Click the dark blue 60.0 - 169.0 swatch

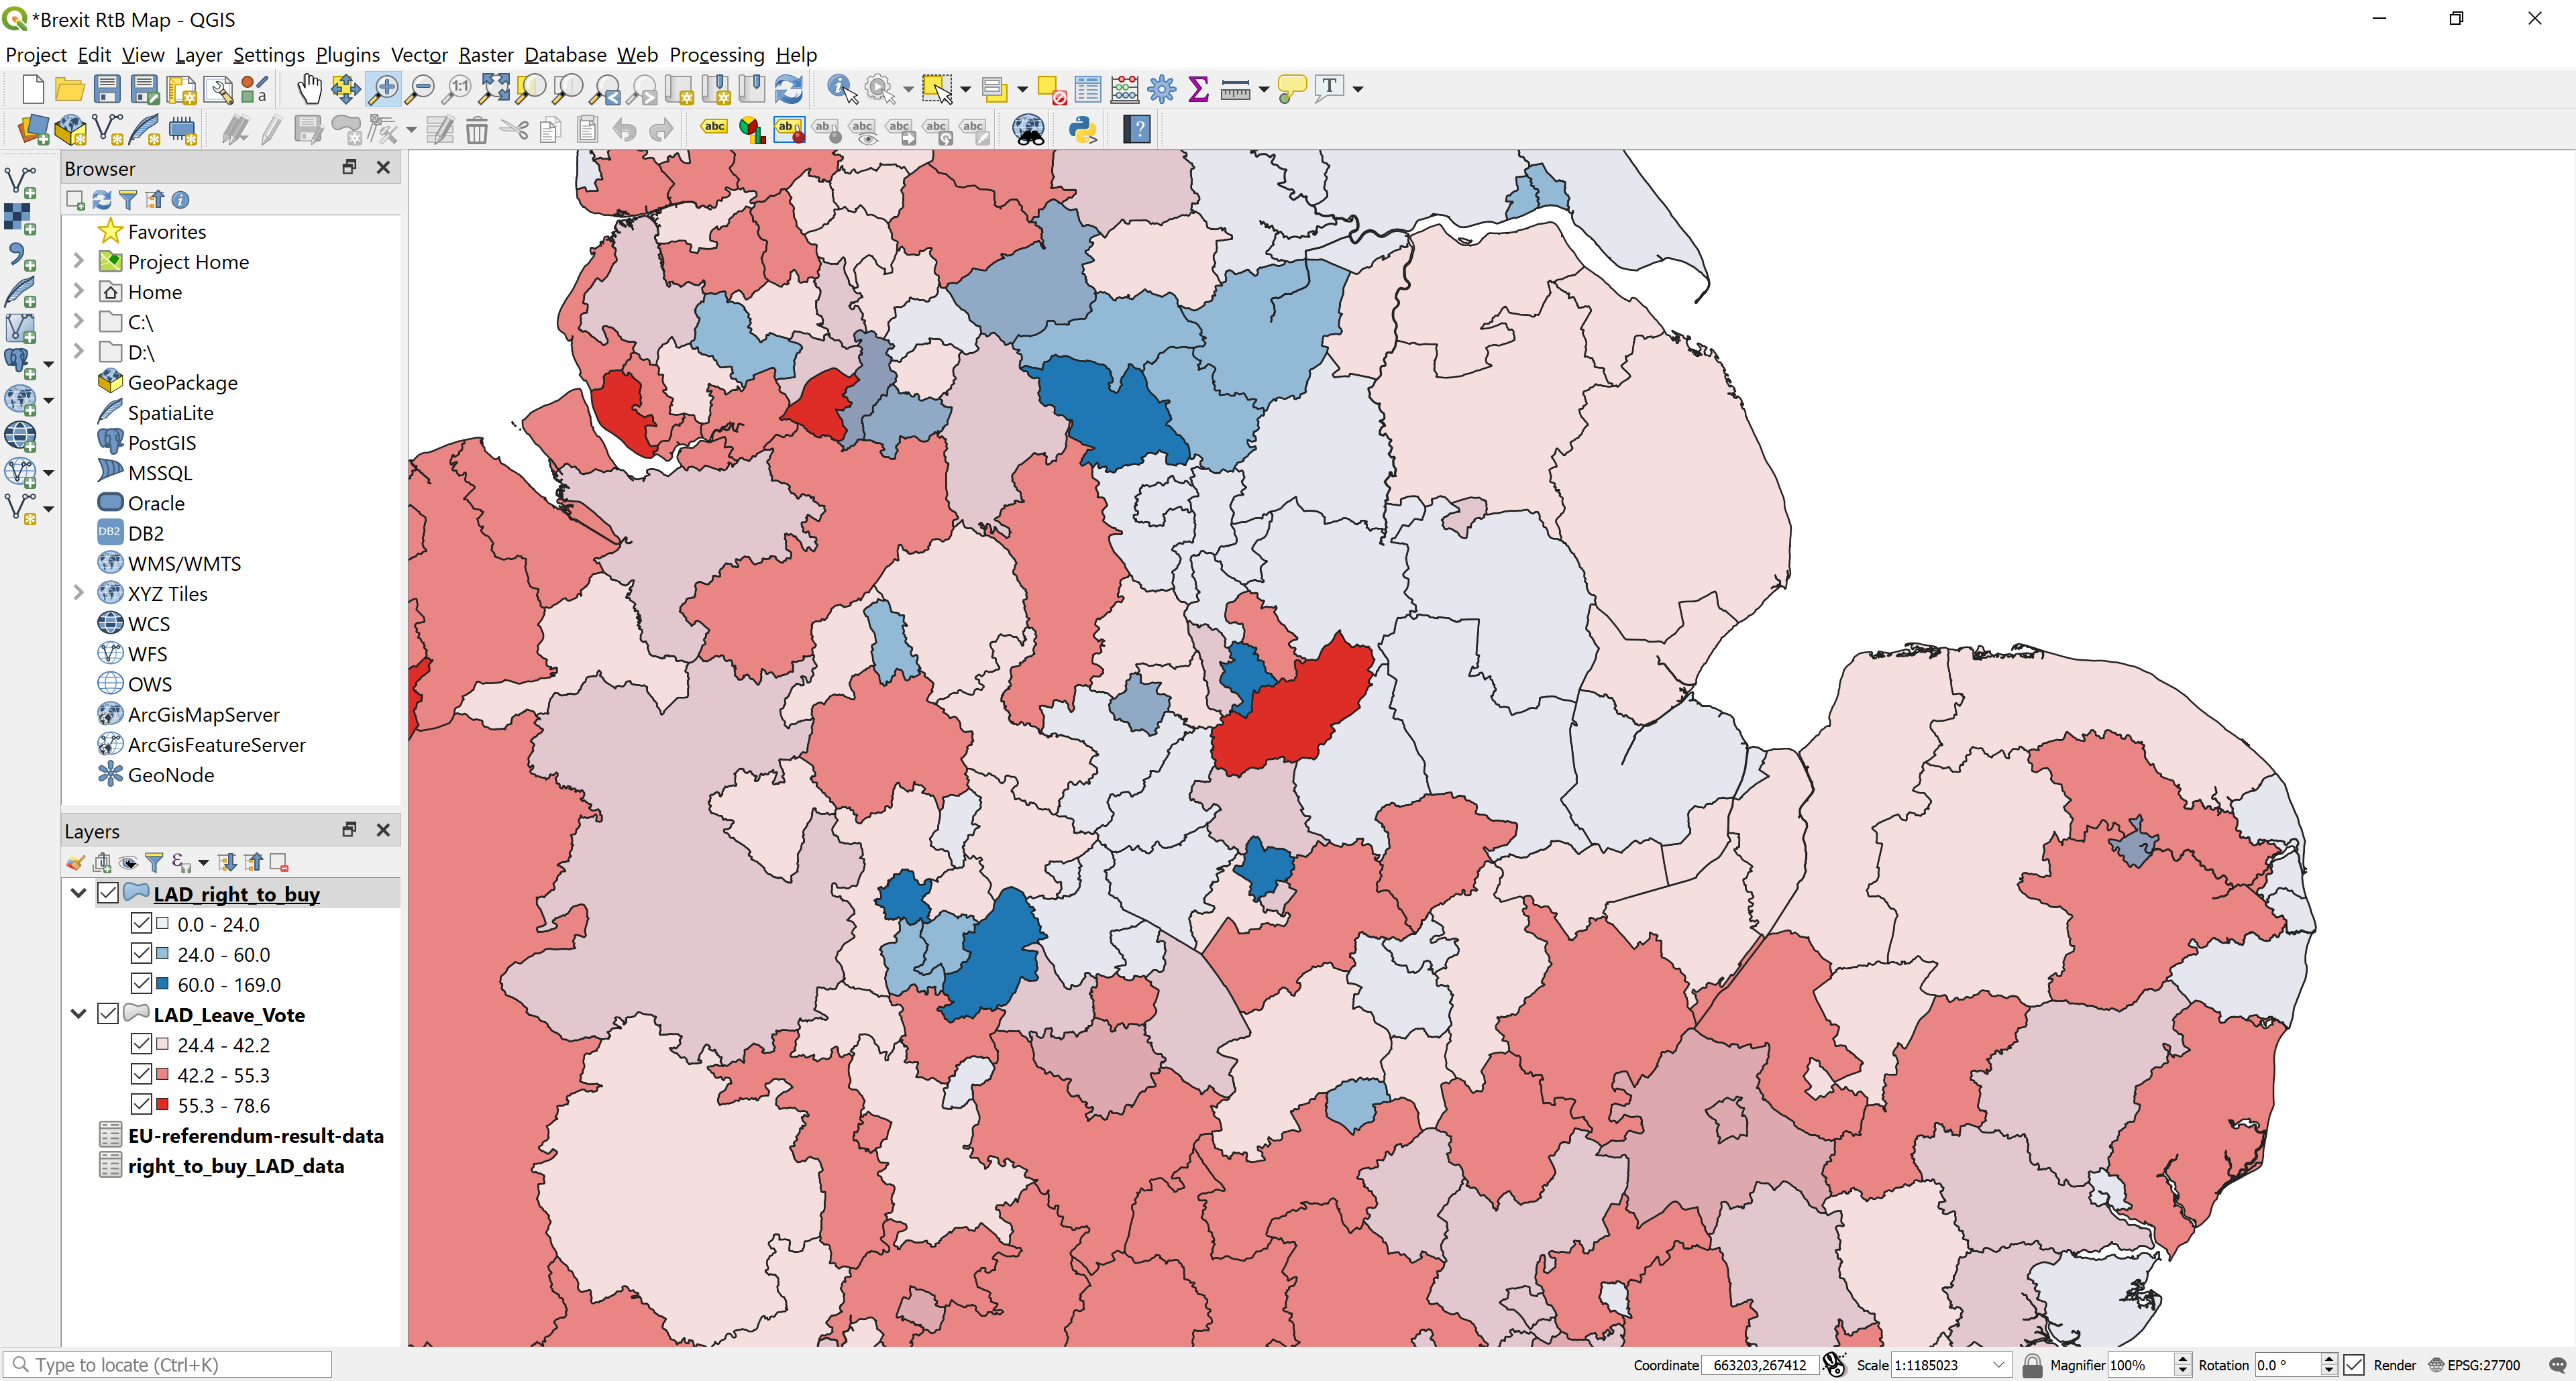coord(162,984)
